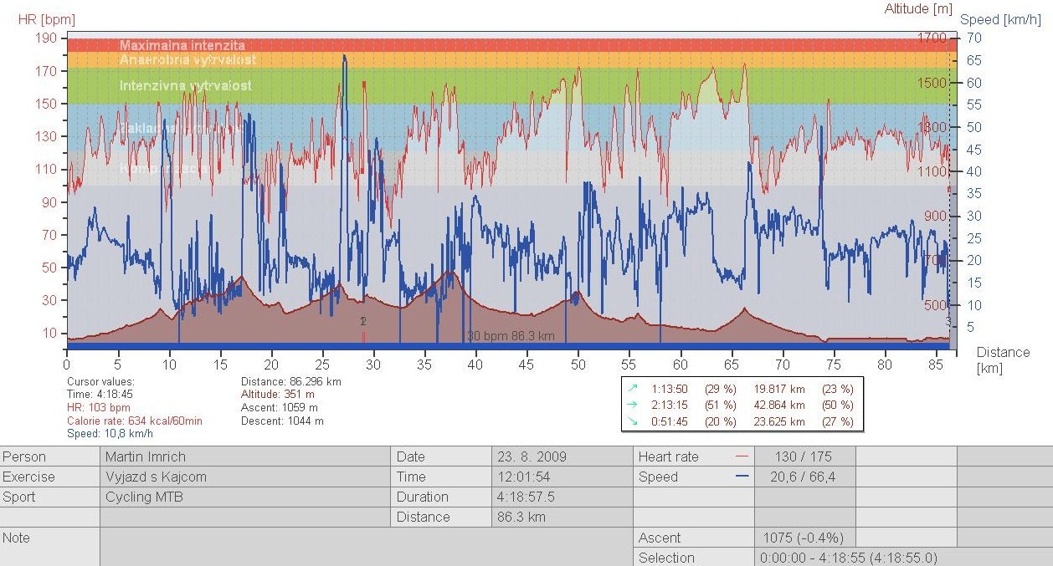Image resolution: width=1053 pixels, height=566 pixels.
Task: Click the HR [bpm] axis label
Action: coord(48,19)
